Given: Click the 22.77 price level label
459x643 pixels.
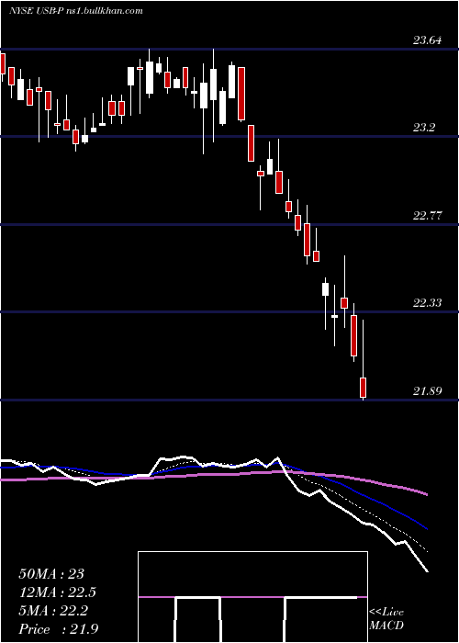Looking at the screenshot, I should pos(428,216).
